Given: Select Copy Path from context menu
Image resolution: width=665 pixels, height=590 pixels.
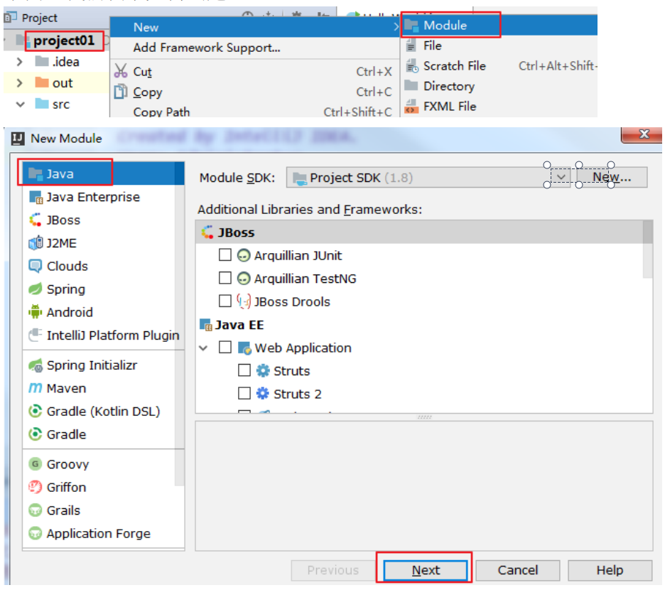Looking at the screenshot, I should 254,111.
